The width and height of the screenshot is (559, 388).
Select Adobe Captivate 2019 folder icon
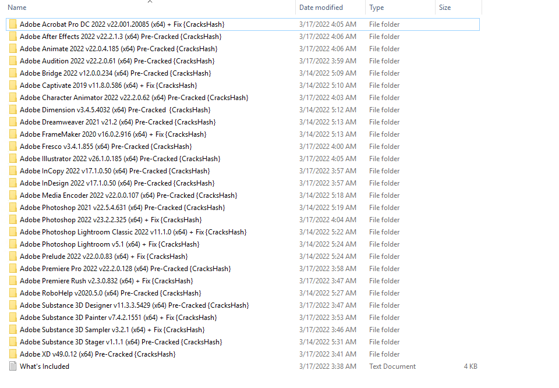coord(13,85)
